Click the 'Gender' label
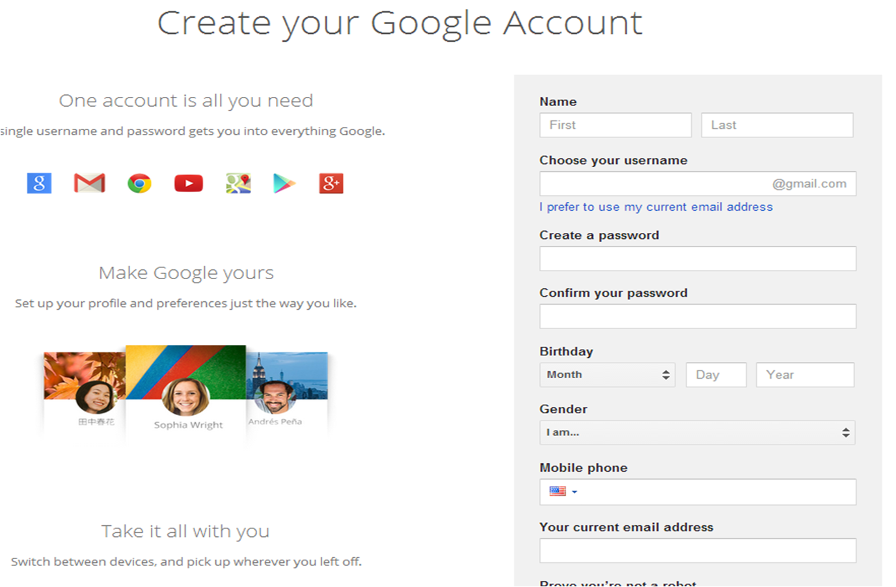The image size is (896, 587). click(563, 409)
